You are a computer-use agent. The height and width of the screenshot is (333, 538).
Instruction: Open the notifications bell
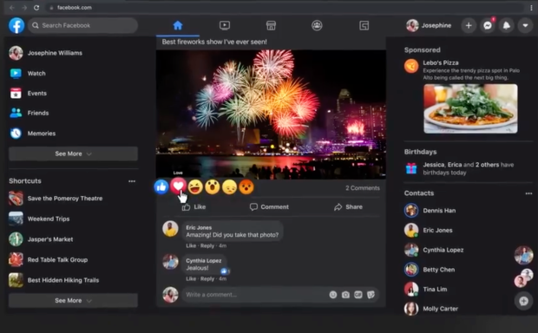507,25
